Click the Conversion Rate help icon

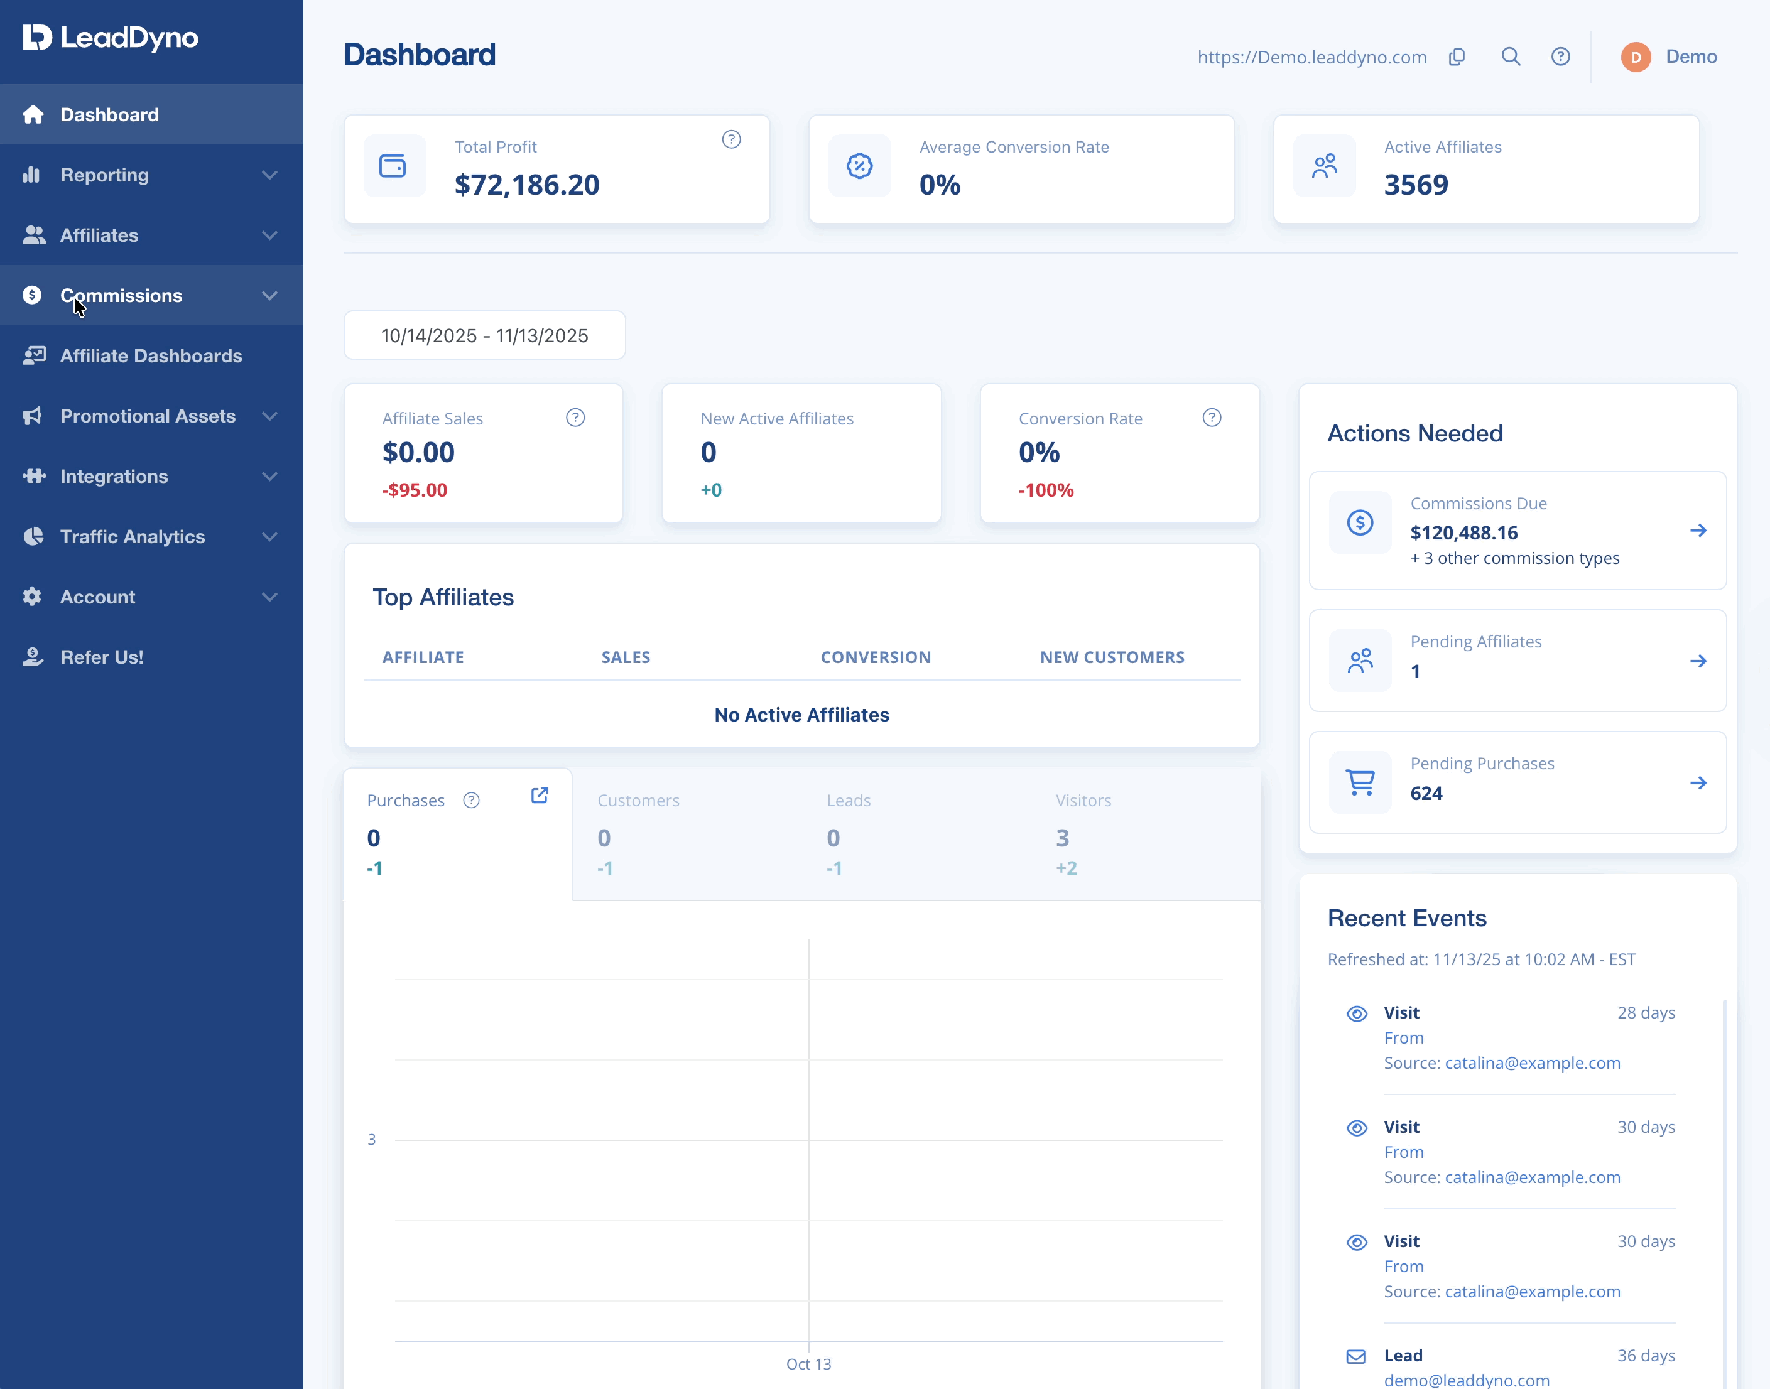pos(1212,417)
